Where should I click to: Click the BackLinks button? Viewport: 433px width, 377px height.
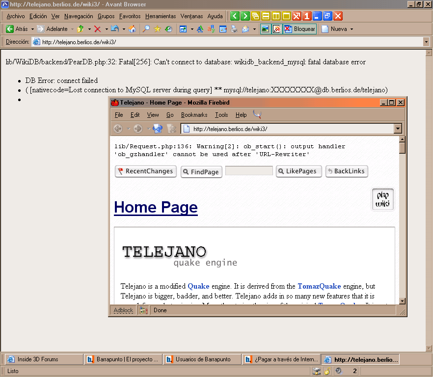pos(347,171)
